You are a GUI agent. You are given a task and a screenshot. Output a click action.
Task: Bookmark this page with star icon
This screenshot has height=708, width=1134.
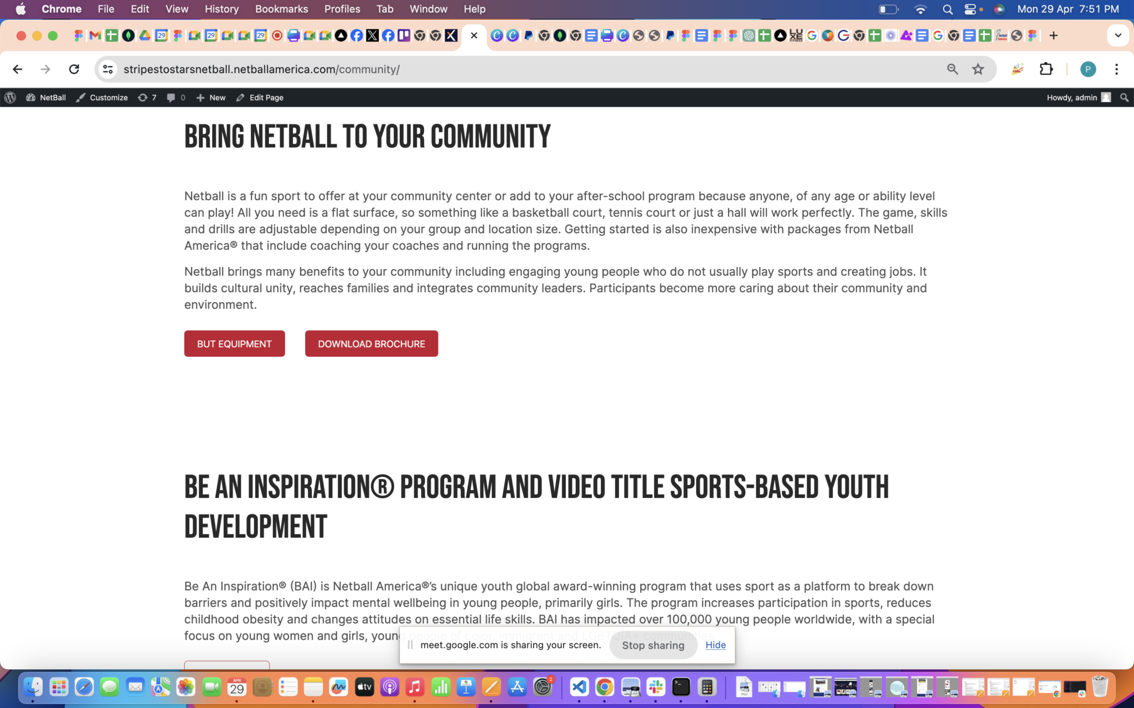click(978, 69)
